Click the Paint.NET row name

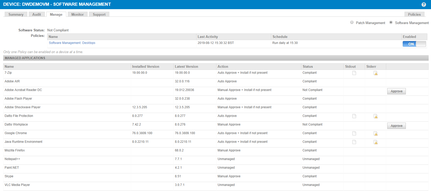12,168
